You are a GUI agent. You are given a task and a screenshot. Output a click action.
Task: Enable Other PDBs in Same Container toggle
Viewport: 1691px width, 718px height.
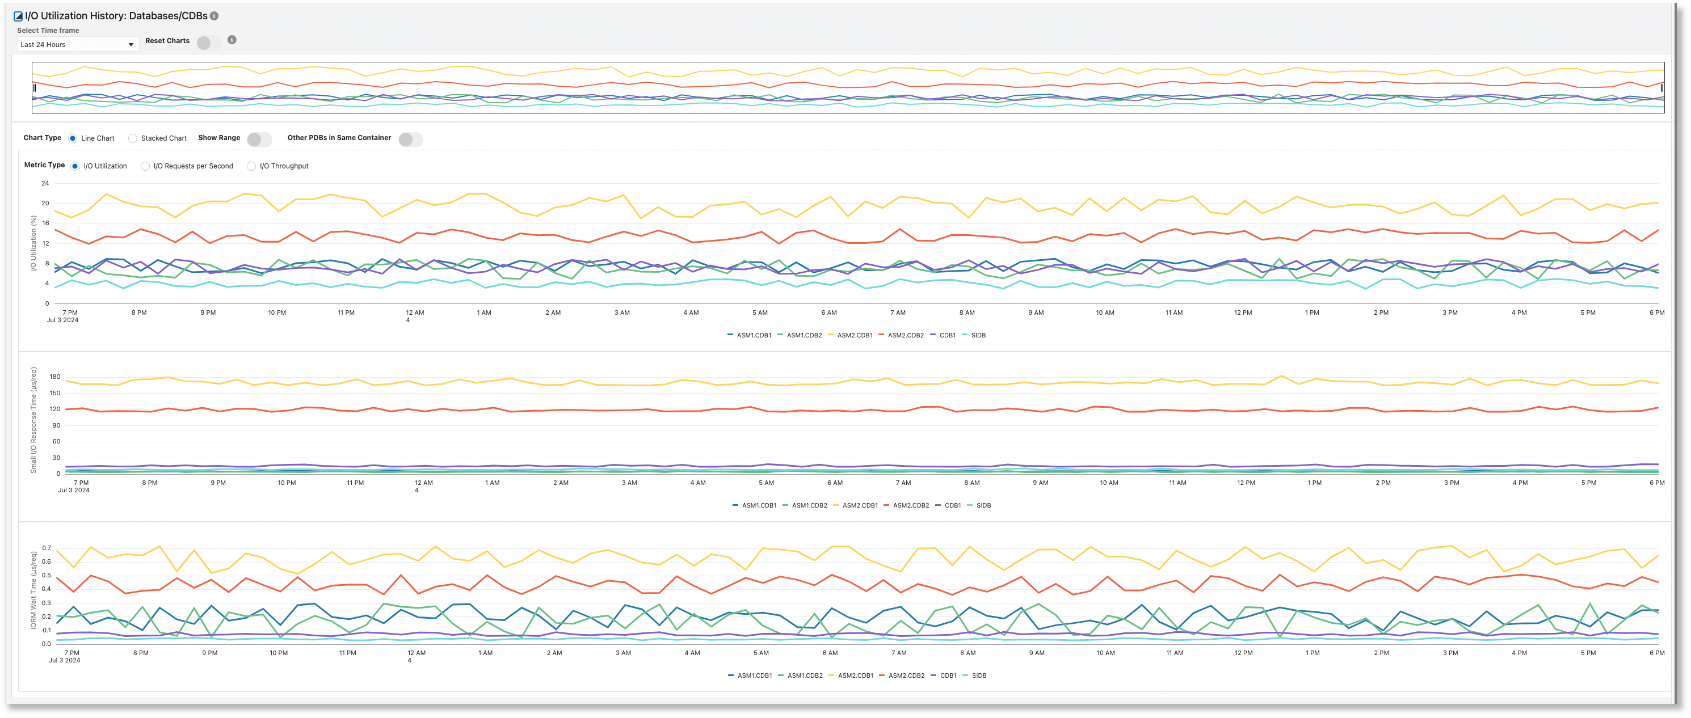pyautogui.click(x=411, y=139)
